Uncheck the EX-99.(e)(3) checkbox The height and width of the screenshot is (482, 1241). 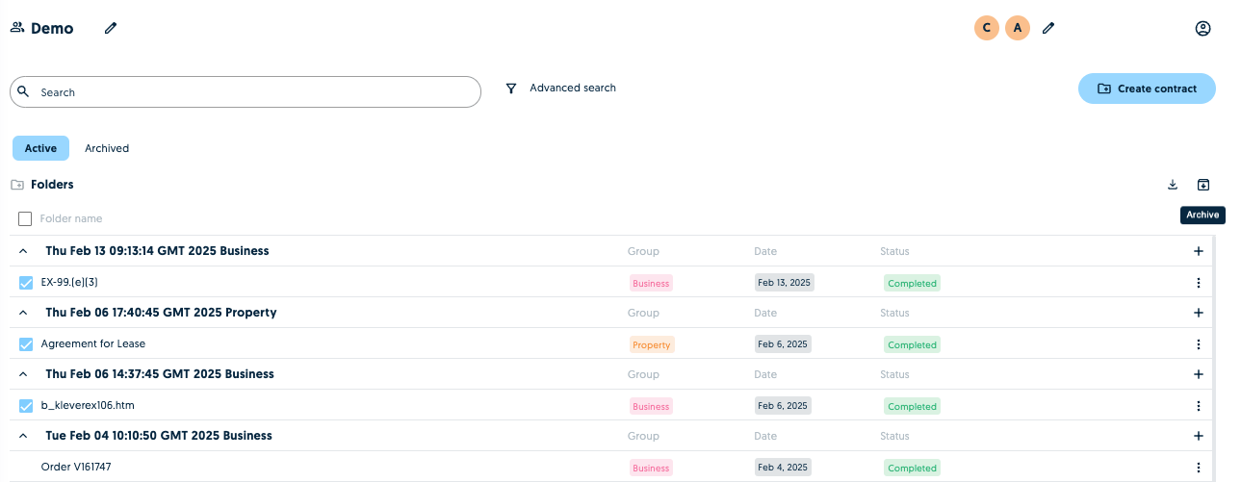point(26,283)
